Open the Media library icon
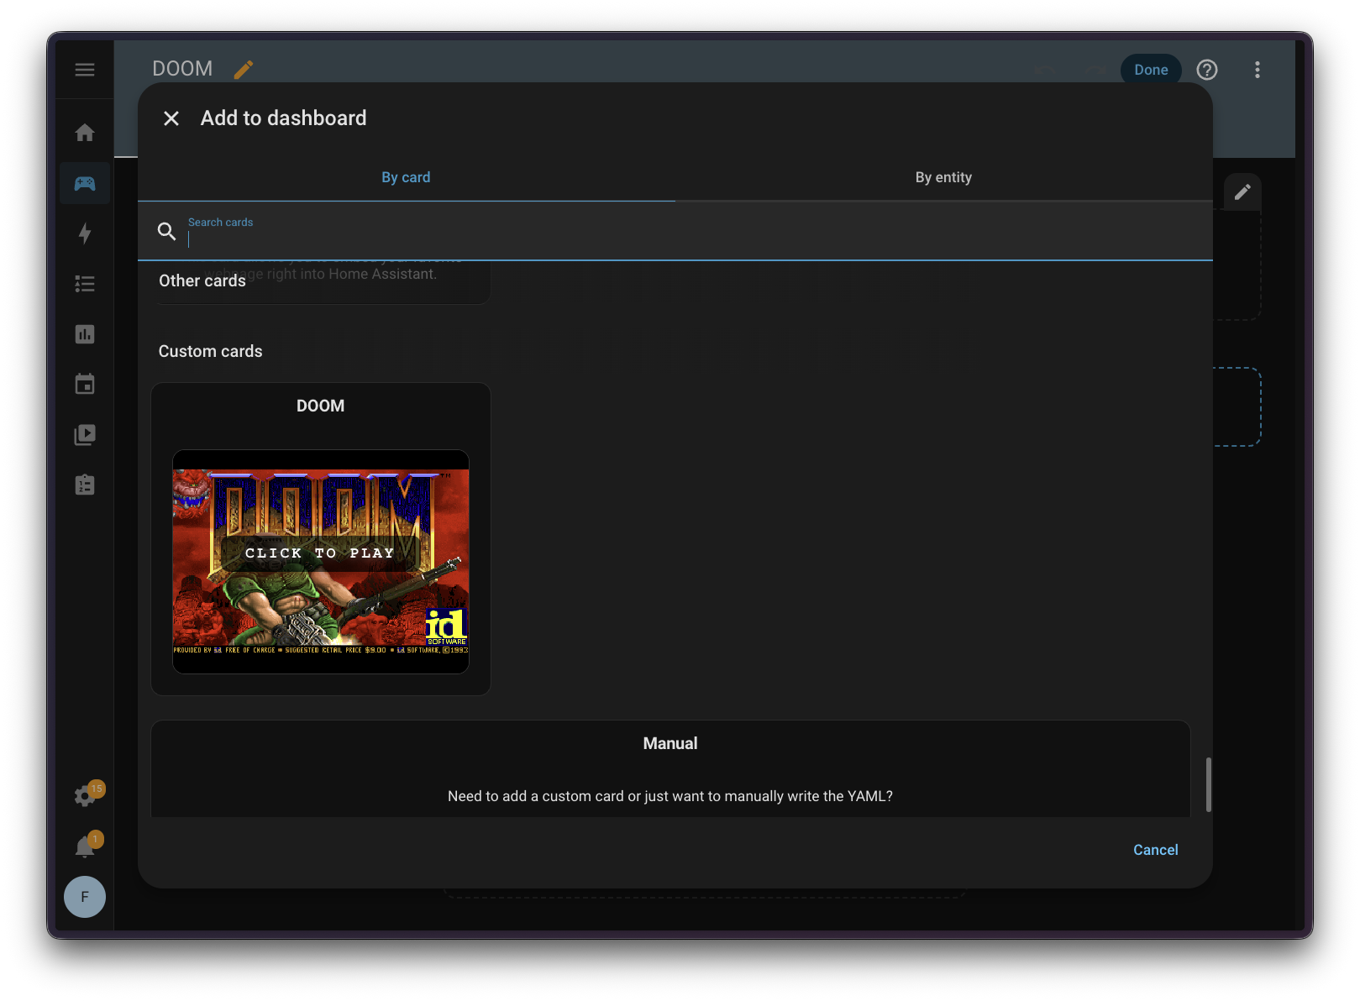Screen dimensions: 1360x1001 point(85,435)
